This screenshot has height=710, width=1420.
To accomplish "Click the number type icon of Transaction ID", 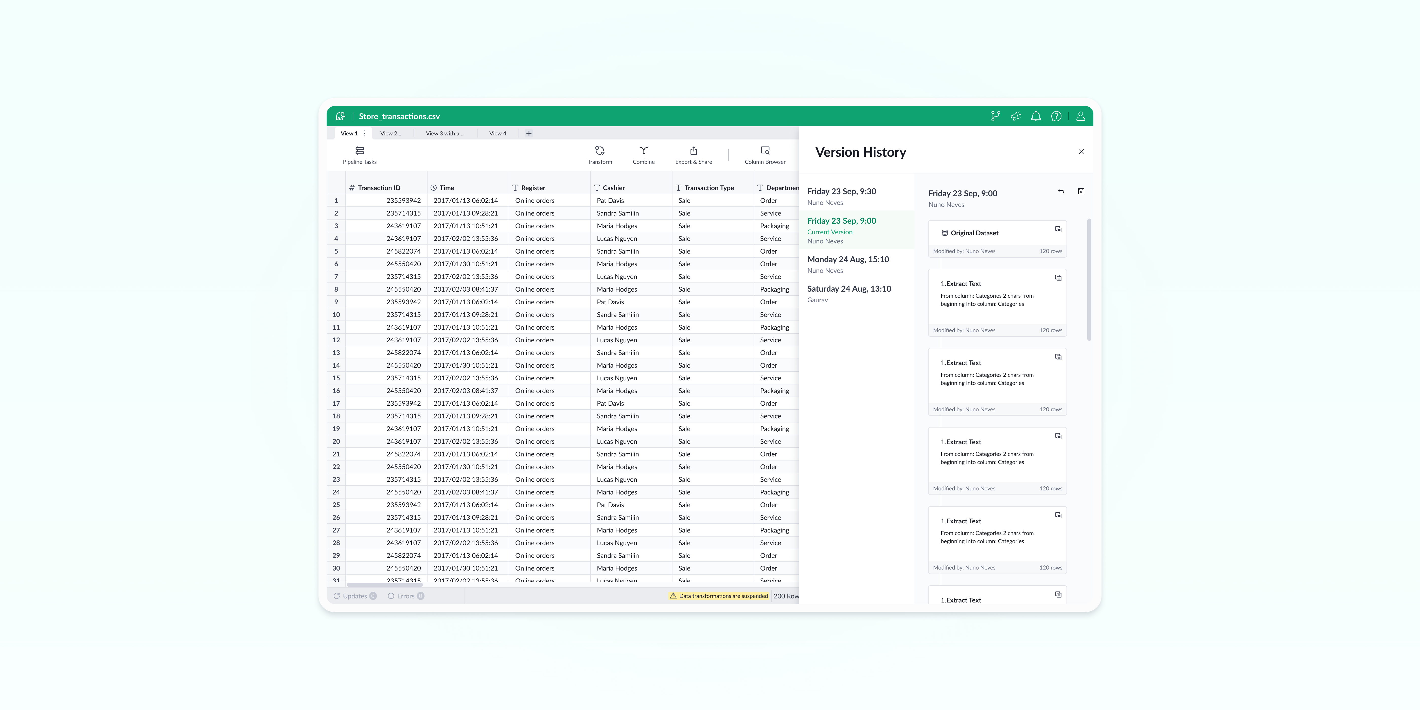I will tap(352, 188).
